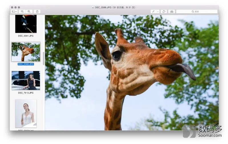
Task: Select the DSC_7610.JPG car model thumbnail
Action: [x=26, y=80]
